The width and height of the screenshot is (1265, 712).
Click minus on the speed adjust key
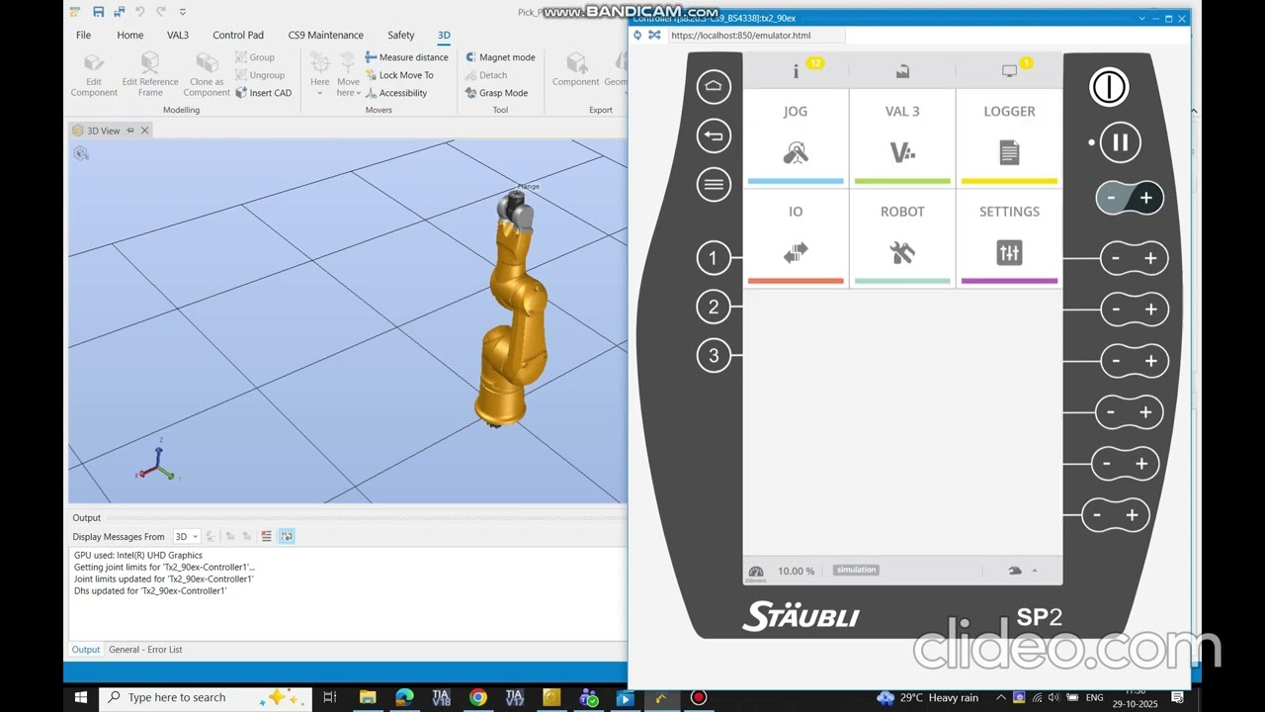[x=1112, y=198]
